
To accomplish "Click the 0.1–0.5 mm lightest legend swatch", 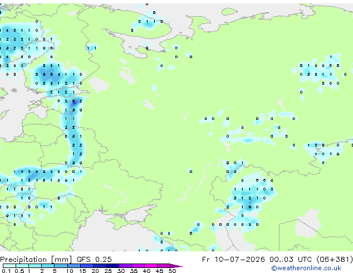I will coord(9,266).
